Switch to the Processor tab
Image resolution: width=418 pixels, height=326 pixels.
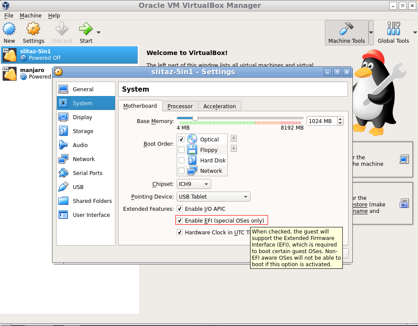click(x=180, y=106)
